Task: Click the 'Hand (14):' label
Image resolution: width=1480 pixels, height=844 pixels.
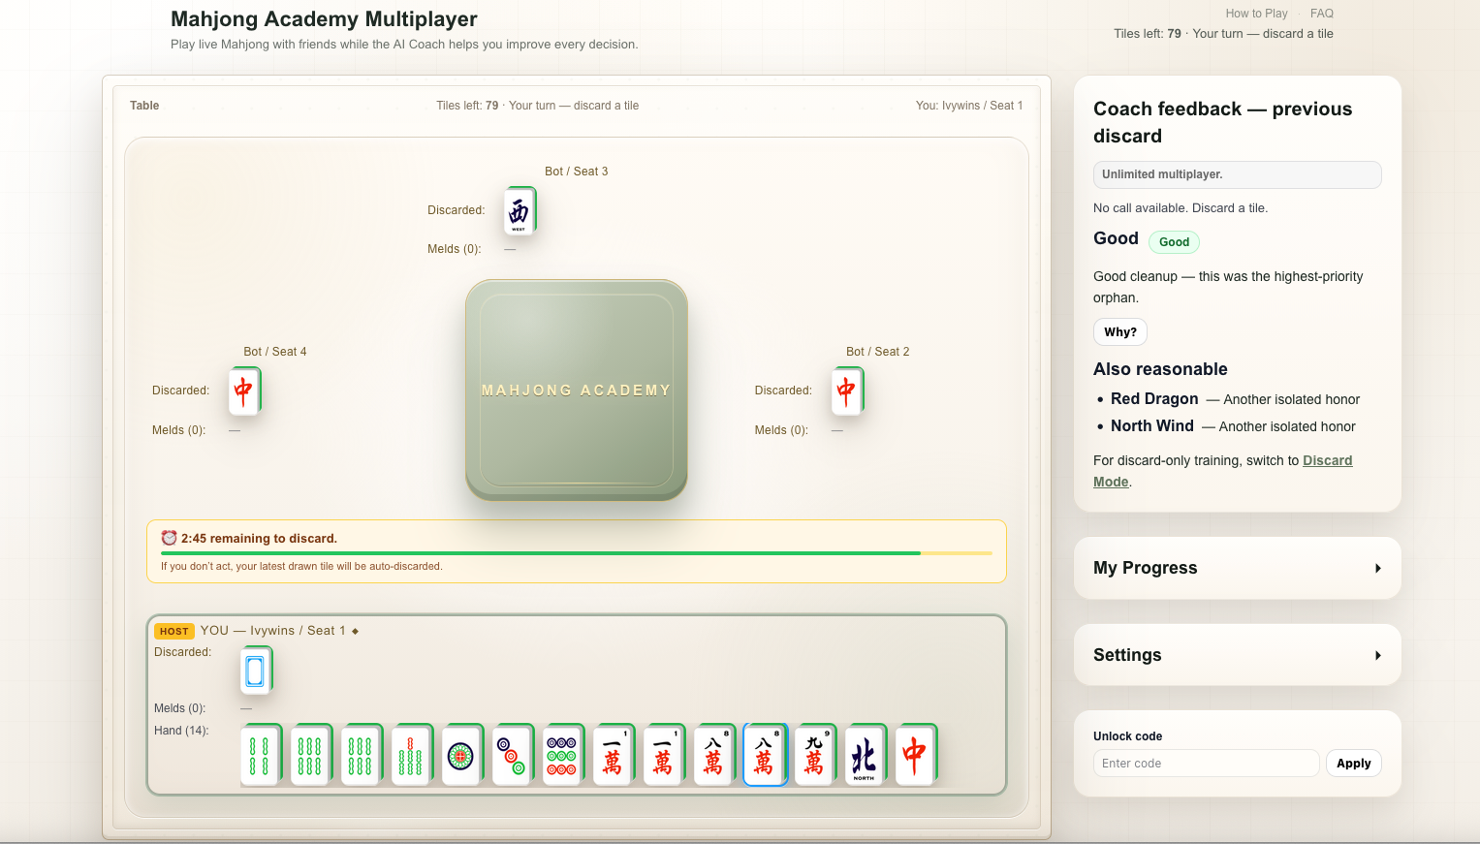Action: click(181, 731)
